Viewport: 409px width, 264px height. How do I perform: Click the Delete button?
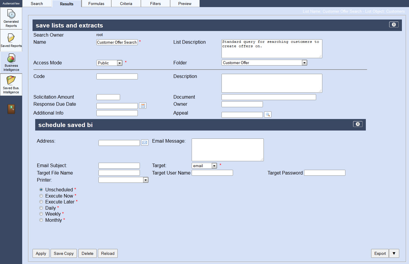coord(88,253)
